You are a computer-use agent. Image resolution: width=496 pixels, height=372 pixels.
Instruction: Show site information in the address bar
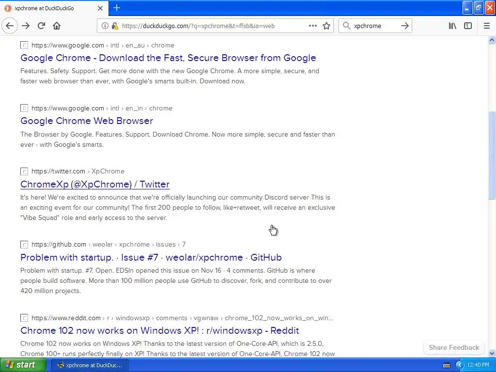click(x=105, y=26)
